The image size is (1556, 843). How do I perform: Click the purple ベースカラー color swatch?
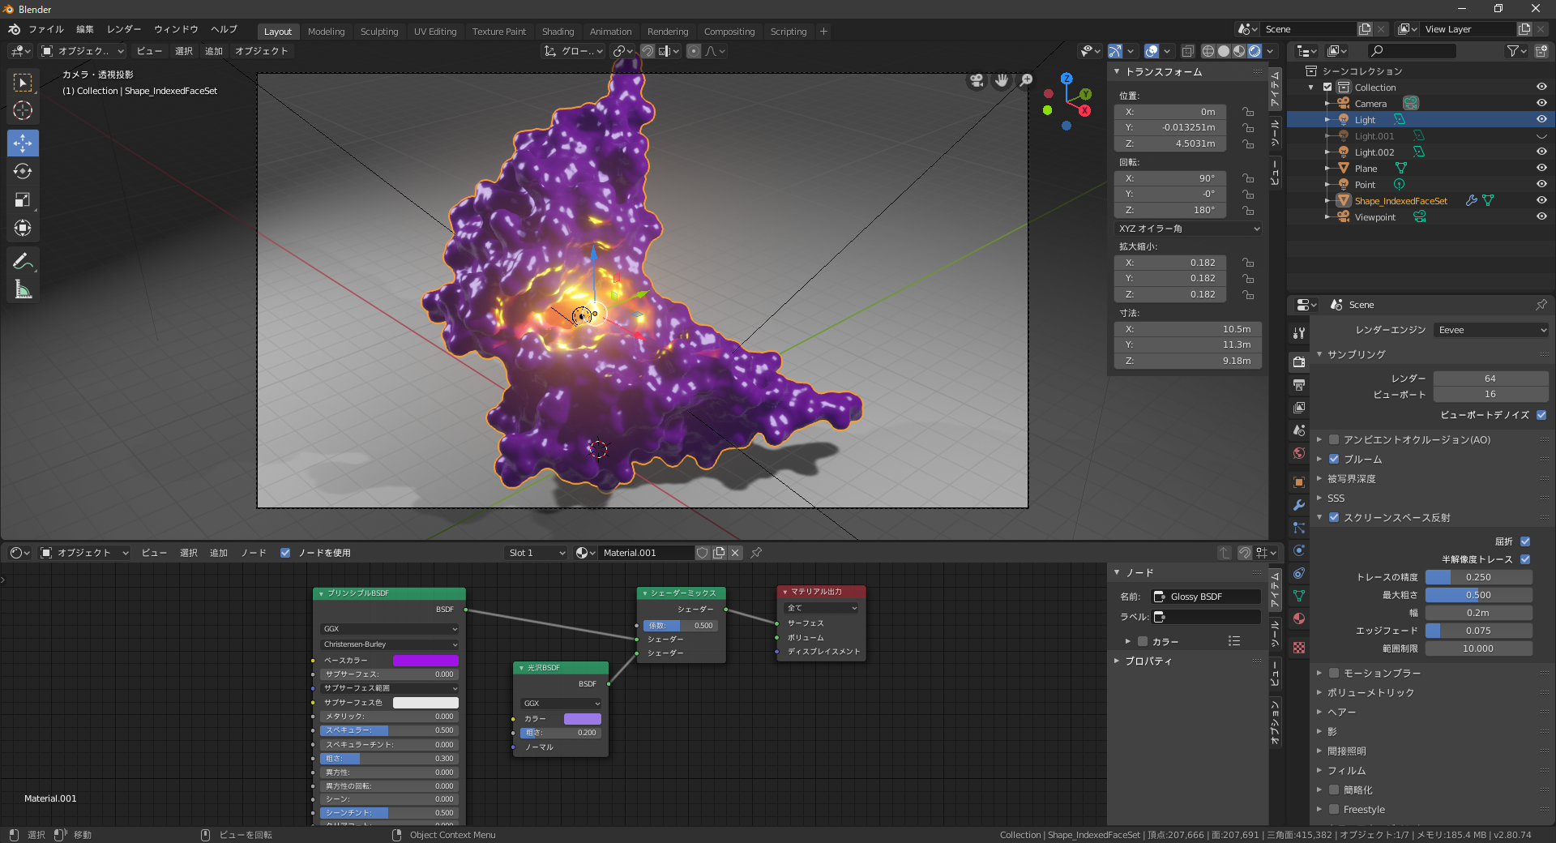point(425,661)
